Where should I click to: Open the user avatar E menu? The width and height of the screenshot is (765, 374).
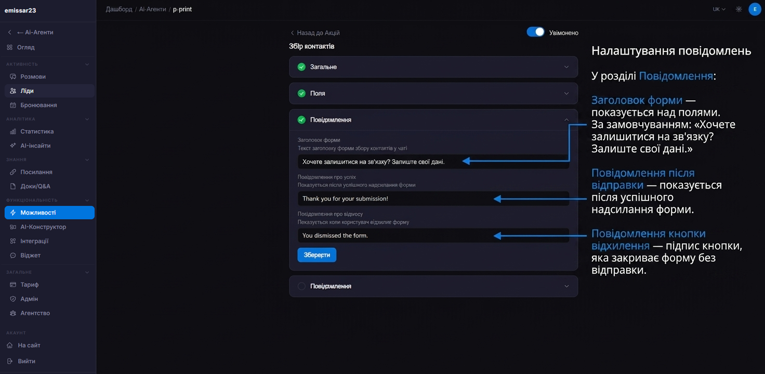tap(755, 9)
